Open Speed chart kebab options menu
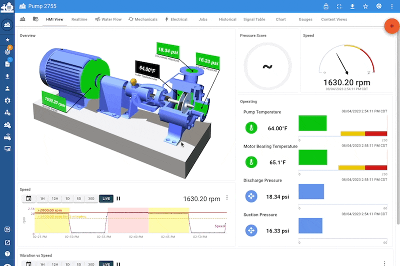The height and width of the screenshot is (266, 400). point(227,198)
